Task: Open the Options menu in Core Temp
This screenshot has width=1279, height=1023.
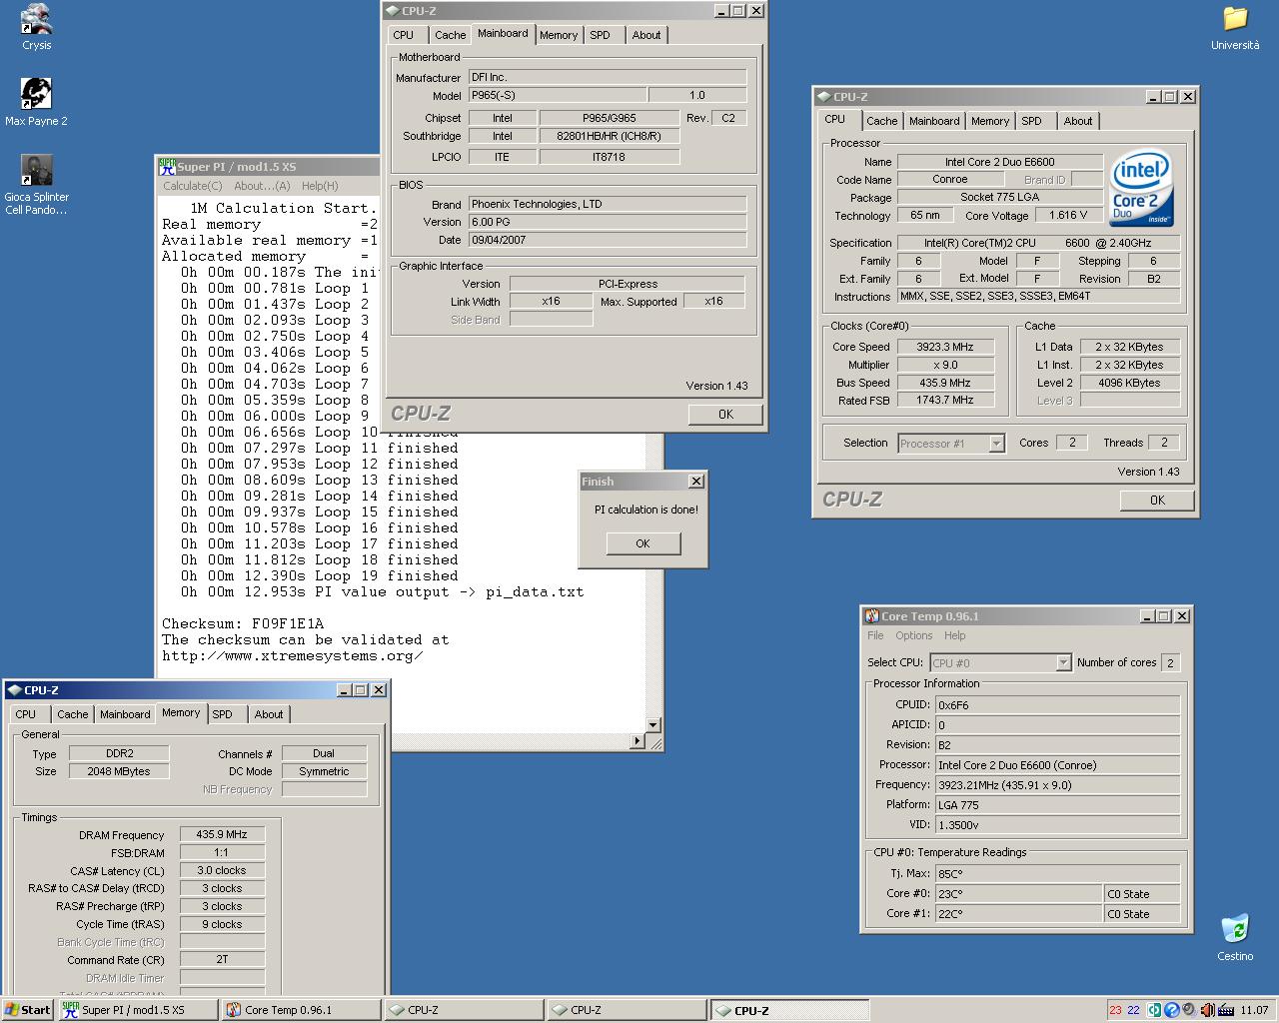Action: [x=914, y=635]
